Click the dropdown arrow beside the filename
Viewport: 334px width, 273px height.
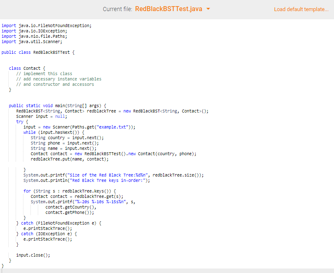click(208, 9)
